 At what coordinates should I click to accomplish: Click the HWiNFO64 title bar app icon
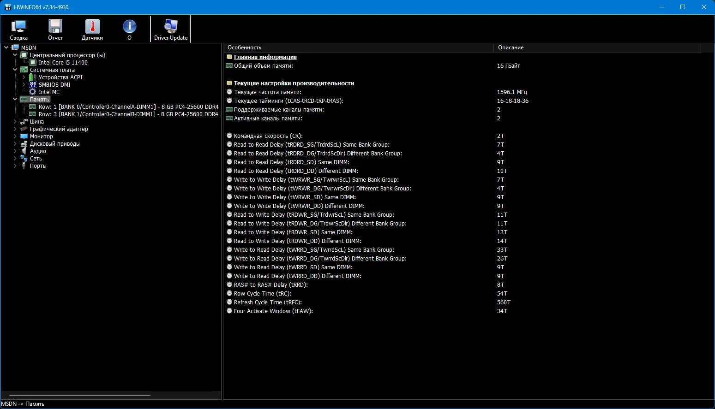7,7
